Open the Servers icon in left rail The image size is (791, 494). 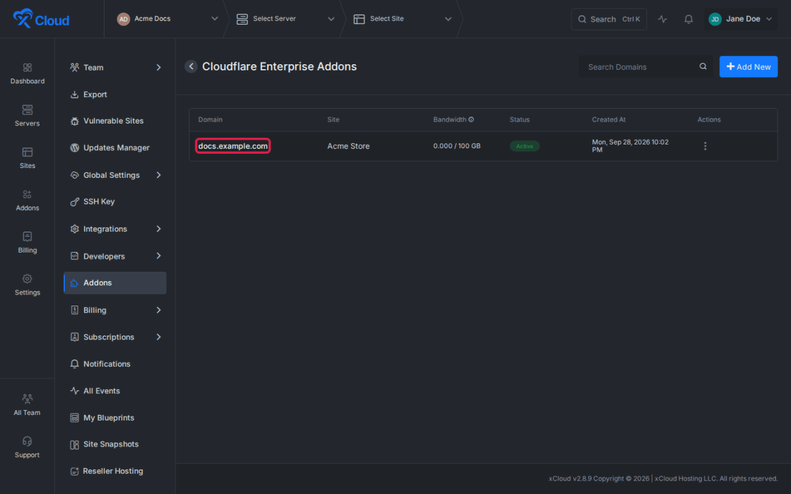(x=27, y=110)
